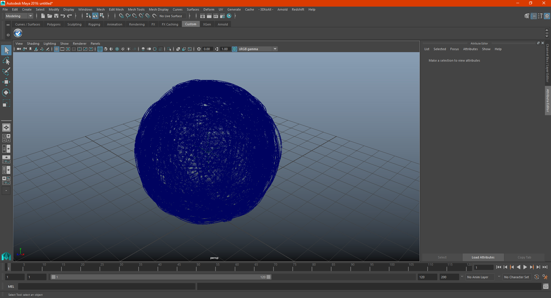Select by component type mode icon

(102, 16)
